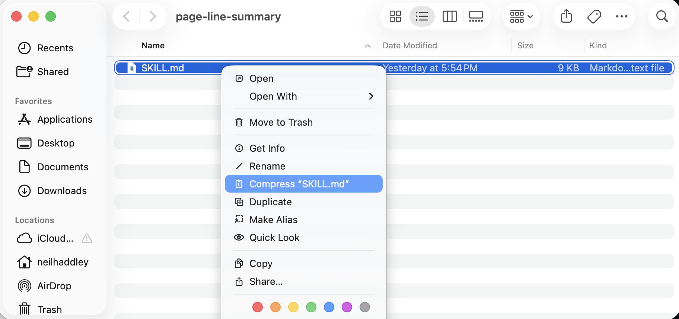Click the "Markdo...text file" kind cell
The image size is (679, 319).
point(627,68)
